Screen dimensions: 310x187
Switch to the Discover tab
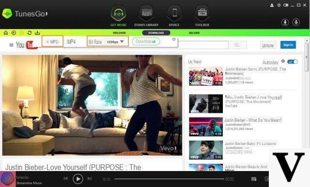click(119, 33)
